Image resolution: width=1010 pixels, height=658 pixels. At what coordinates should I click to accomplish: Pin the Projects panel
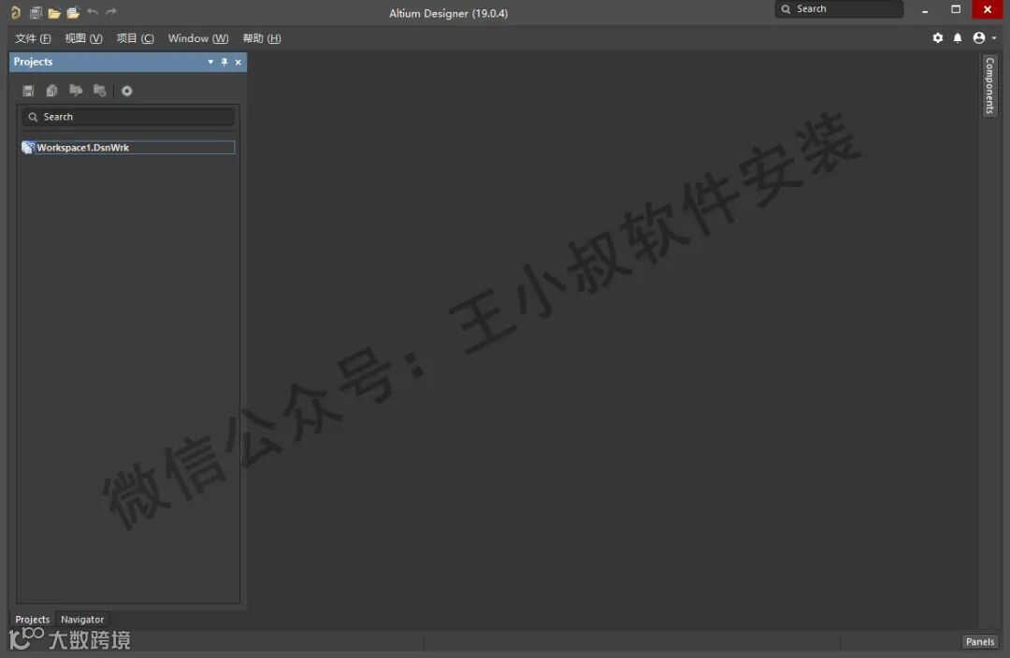coord(224,63)
